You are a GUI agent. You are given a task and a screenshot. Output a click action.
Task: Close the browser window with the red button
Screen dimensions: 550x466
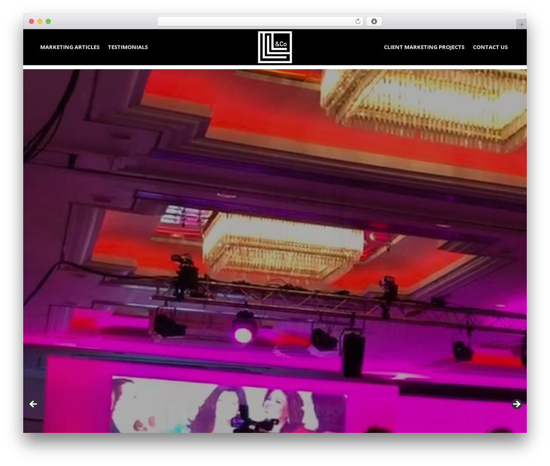pyautogui.click(x=31, y=21)
